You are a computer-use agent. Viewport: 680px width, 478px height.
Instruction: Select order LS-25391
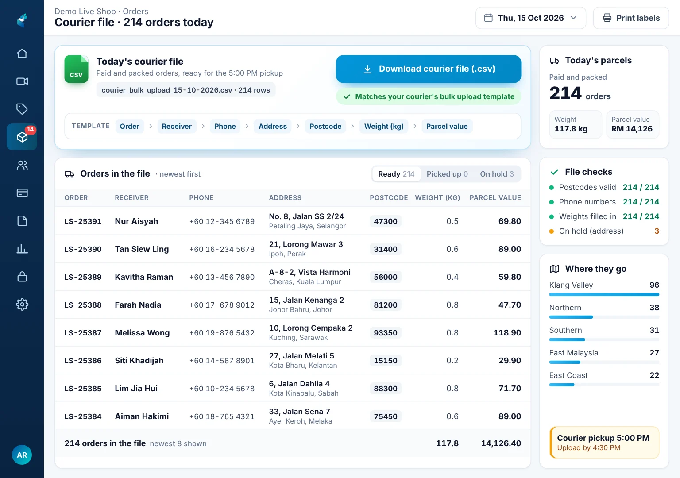[83, 221]
